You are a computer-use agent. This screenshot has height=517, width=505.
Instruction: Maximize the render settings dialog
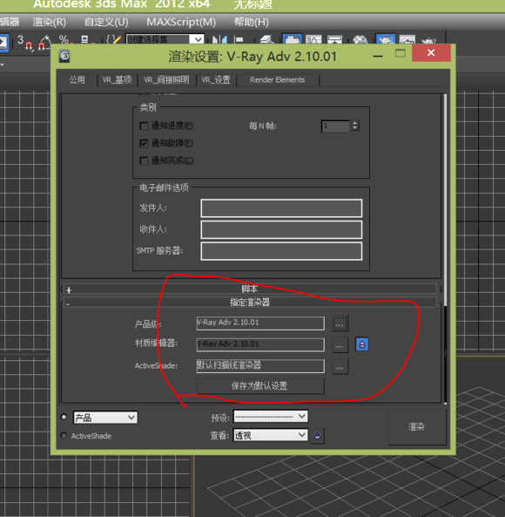pos(401,53)
